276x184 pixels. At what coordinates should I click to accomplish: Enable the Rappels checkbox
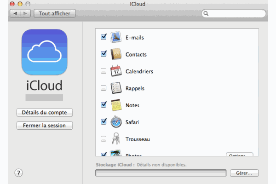[x=103, y=88]
